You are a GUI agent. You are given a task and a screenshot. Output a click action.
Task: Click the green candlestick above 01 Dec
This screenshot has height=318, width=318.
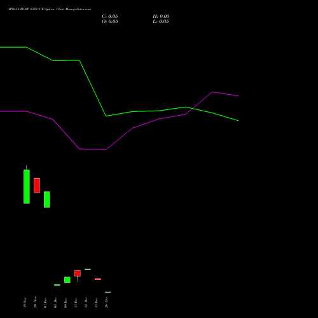pyautogui.click(x=47, y=200)
